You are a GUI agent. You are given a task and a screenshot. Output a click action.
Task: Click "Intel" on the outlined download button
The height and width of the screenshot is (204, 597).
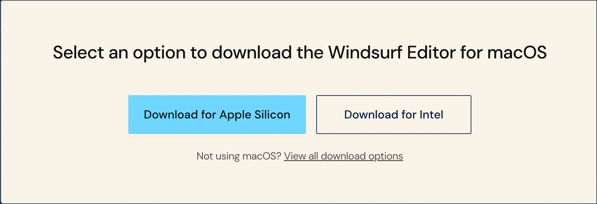[431, 115]
